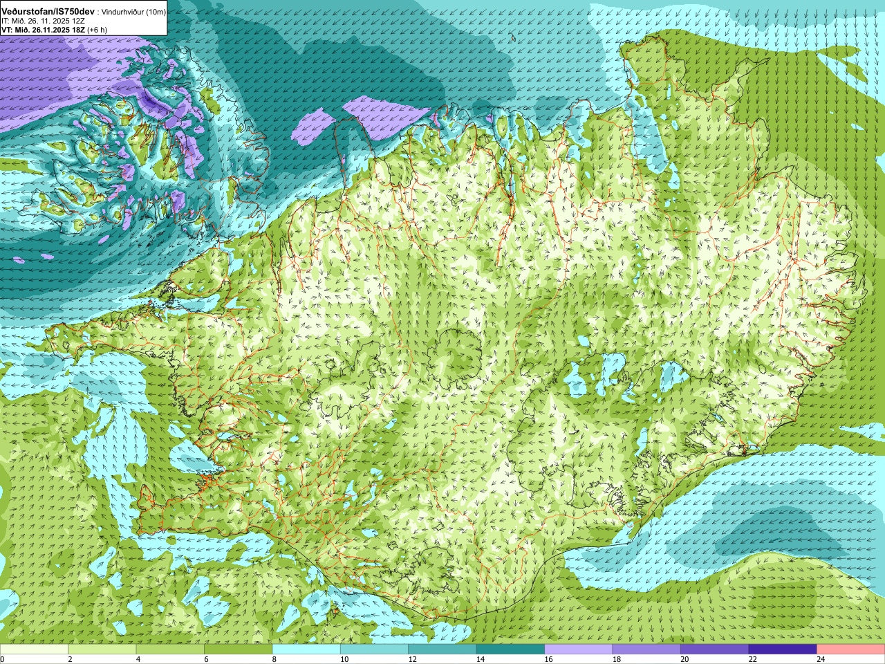Click the 18–20 purple legend swatch
The width and height of the screenshot is (885, 664).
click(646, 649)
